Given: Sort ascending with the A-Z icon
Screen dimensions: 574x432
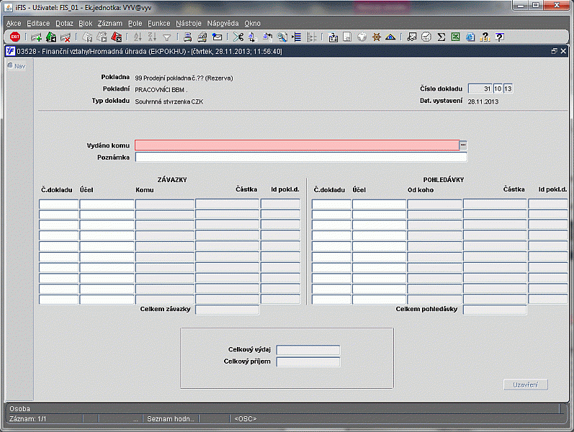Looking at the screenshot, I should [138, 37].
